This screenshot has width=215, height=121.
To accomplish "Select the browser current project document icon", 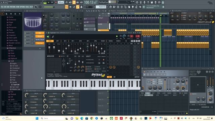I will point(6,14).
